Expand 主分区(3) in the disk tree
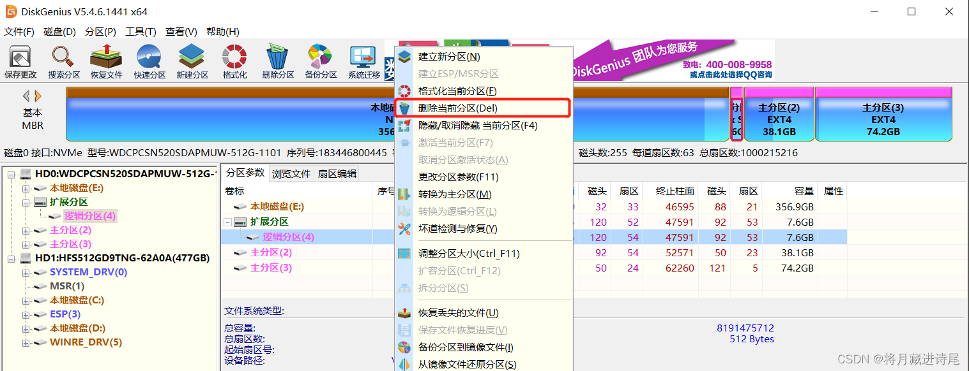Viewport: 969px width, 371px height. (26, 244)
